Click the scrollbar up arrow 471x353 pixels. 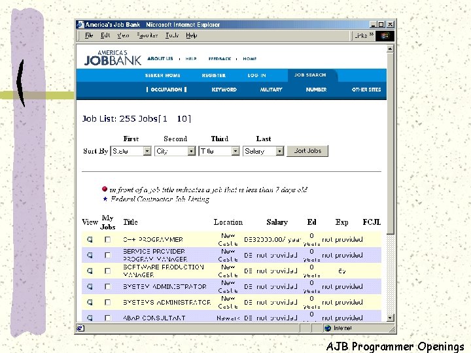(390, 49)
